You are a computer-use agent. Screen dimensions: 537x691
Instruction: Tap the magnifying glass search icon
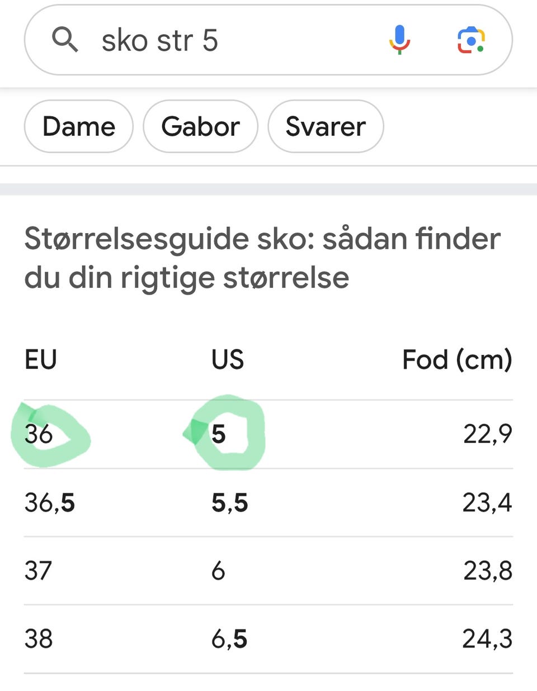(65, 40)
